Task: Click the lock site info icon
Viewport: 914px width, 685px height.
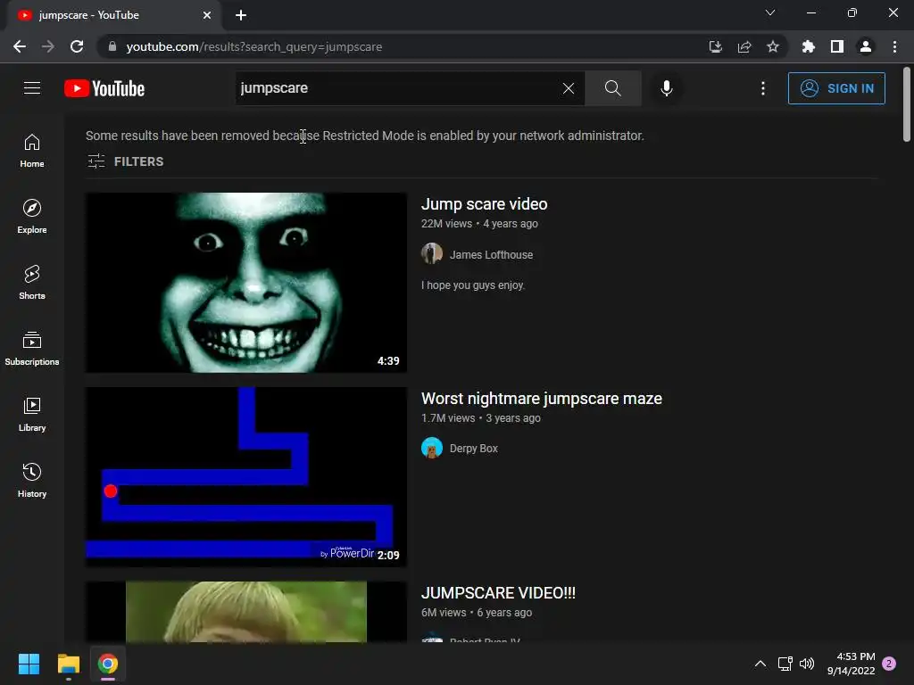Action: pos(112,46)
